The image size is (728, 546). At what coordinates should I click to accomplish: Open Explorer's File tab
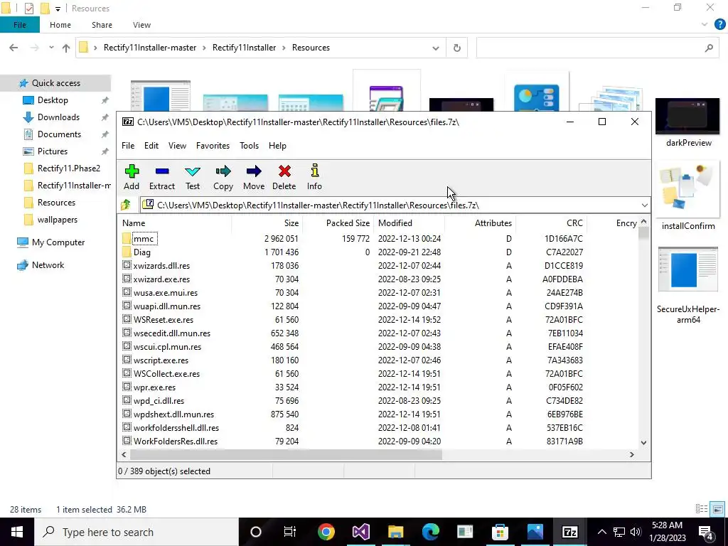pyautogui.click(x=19, y=25)
